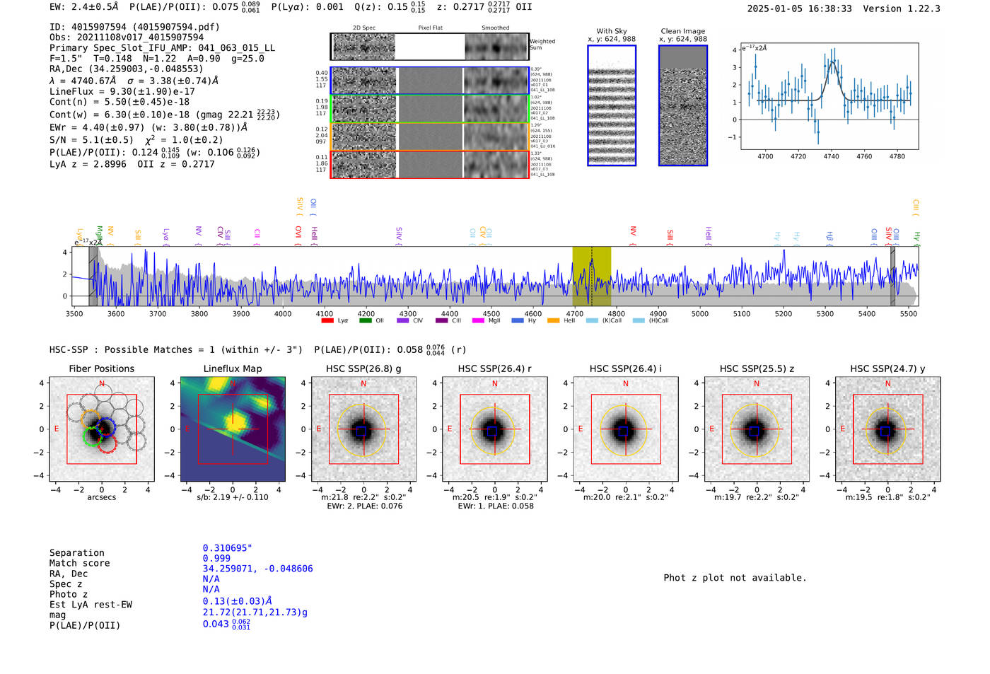Screen dimensions: 990x674
Task: Click the separation value 0.310695"
Action: [228, 548]
